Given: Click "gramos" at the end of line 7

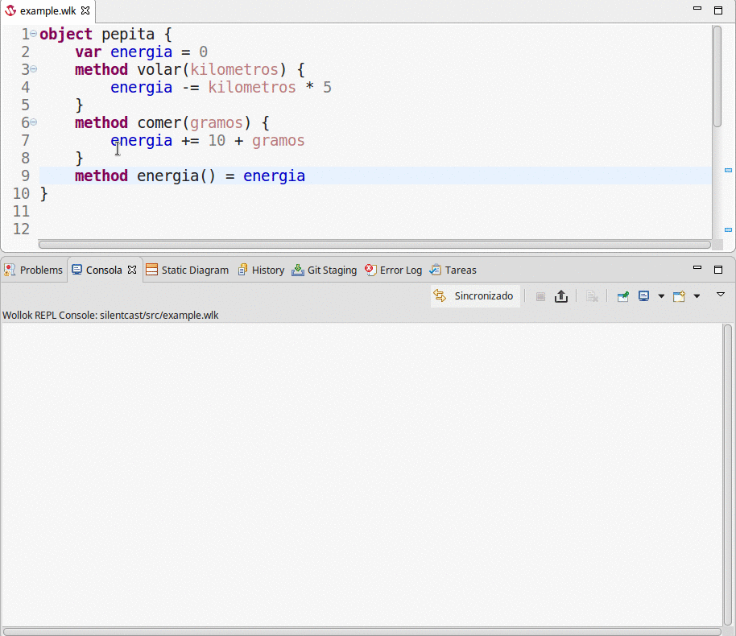Looking at the screenshot, I should pos(279,141).
